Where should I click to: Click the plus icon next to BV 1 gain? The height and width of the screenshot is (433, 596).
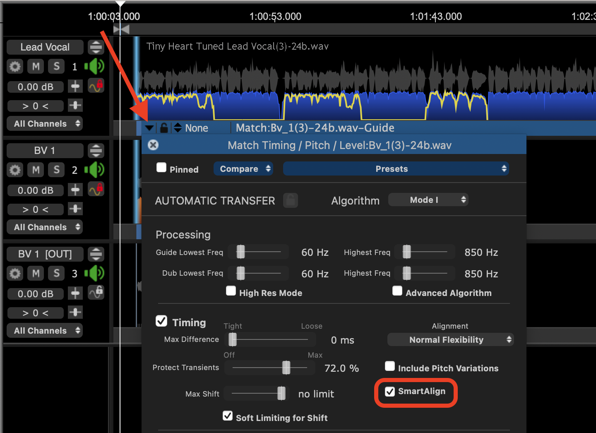tap(75, 190)
